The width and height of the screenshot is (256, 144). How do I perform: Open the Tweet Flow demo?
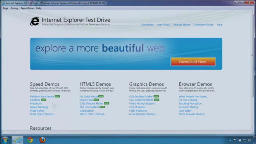tap(86, 100)
